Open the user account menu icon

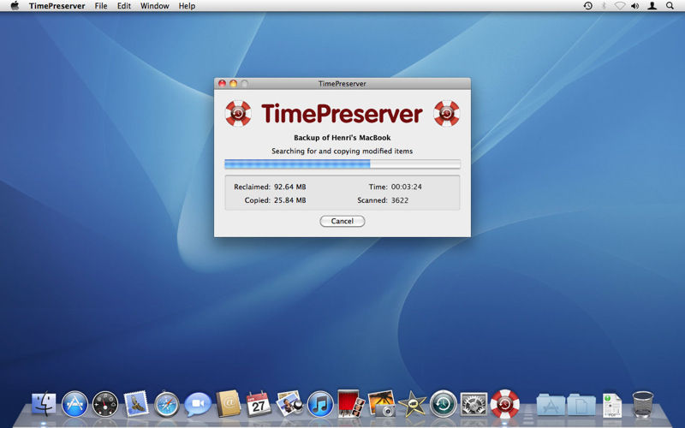pos(652,6)
